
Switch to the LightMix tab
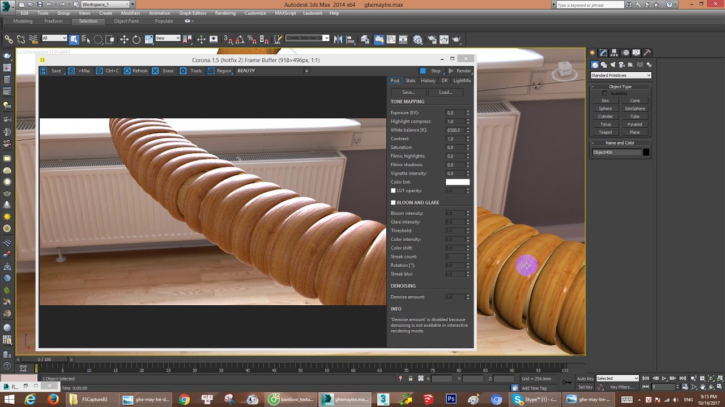pyautogui.click(x=462, y=80)
